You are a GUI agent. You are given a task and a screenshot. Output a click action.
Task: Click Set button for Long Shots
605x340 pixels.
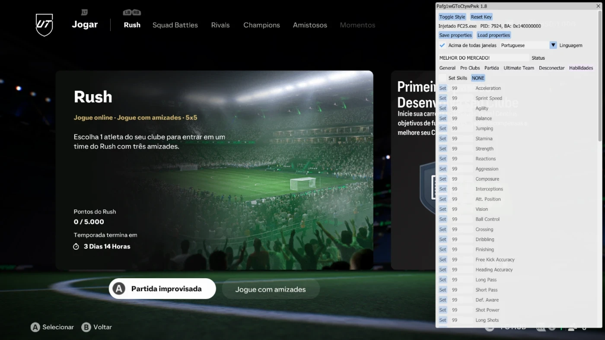tap(443, 320)
